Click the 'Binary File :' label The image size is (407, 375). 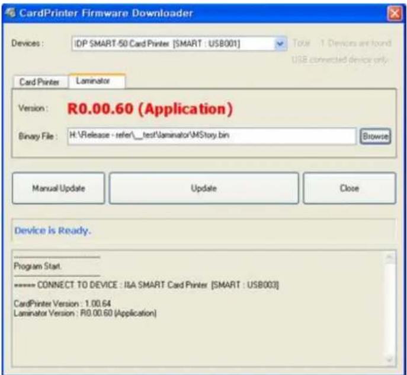click(38, 136)
